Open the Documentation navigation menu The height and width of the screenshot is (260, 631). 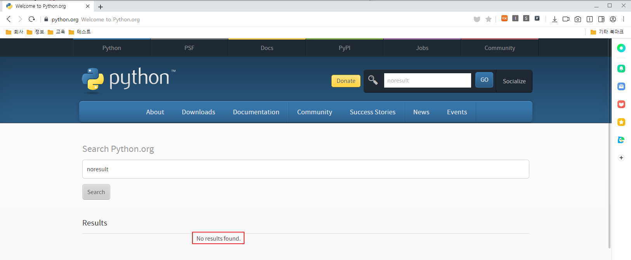coord(256,112)
